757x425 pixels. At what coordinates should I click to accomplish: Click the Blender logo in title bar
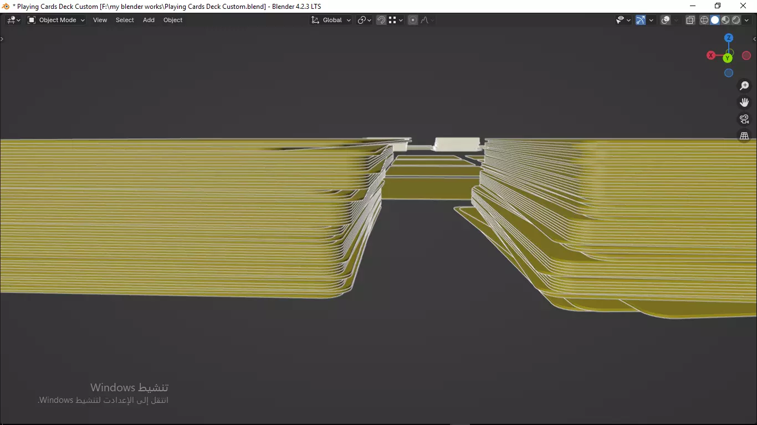point(6,6)
